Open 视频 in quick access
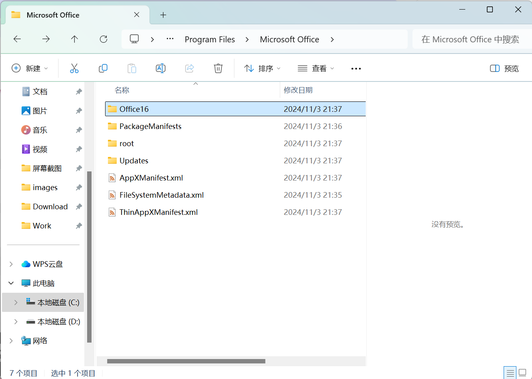This screenshot has height=379, width=532. (x=40, y=149)
